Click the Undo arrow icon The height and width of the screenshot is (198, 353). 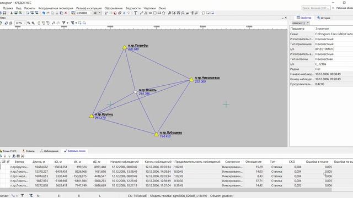click(x=44, y=13)
